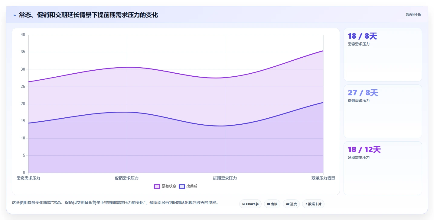Click the 常态需求压力 x-axis label
This screenshot has height=220, width=434.
pyautogui.click(x=28, y=178)
